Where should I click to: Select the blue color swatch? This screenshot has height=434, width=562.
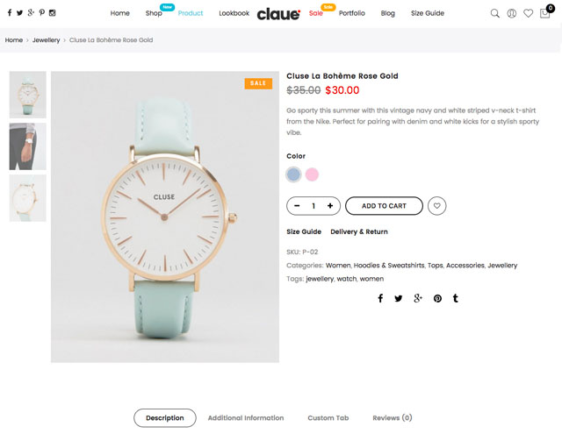(x=293, y=174)
